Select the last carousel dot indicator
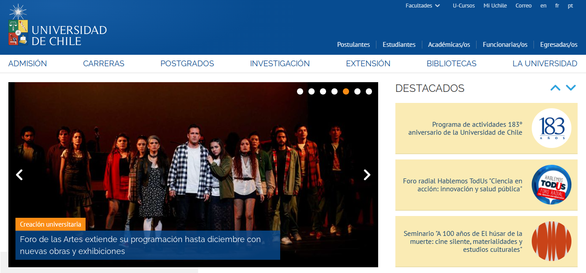This screenshot has height=273, width=586. (x=369, y=91)
